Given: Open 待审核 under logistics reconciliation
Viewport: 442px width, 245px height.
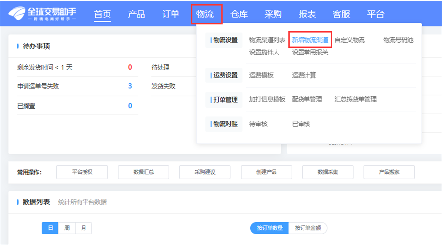Looking at the screenshot, I should tap(258, 124).
